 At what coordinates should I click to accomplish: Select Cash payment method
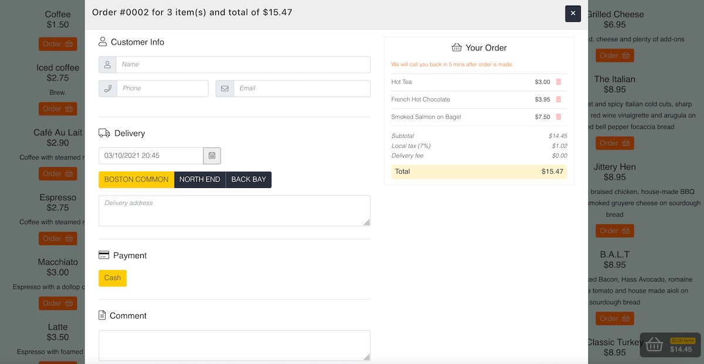tap(113, 278)
